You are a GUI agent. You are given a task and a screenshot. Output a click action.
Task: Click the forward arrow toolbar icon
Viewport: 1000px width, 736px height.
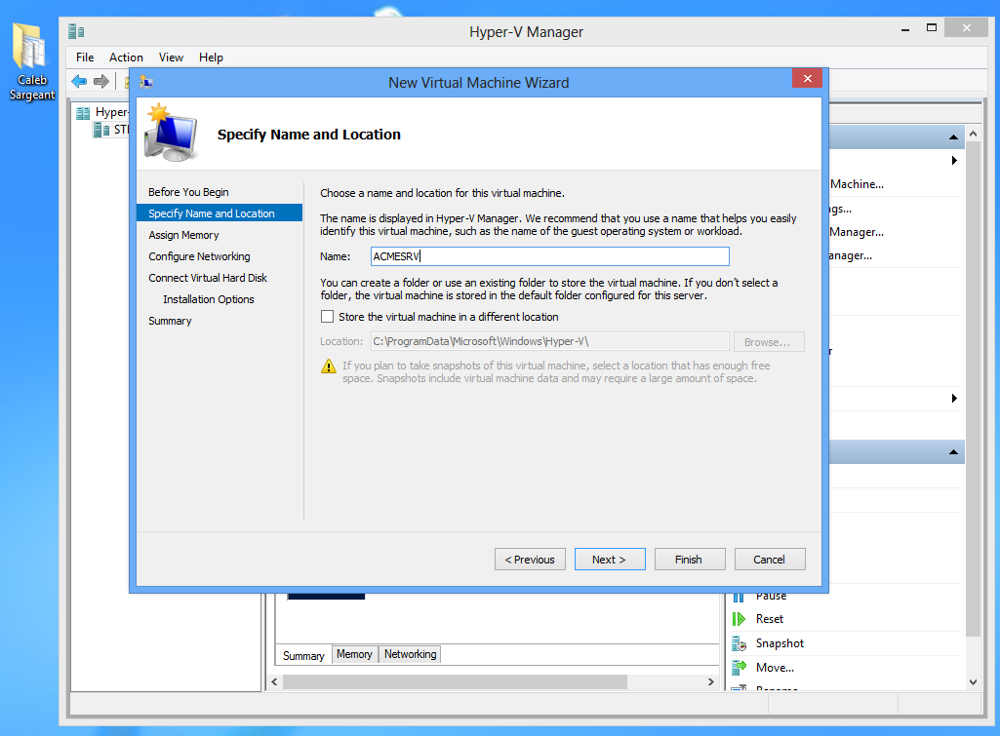[x=101, y=82]
